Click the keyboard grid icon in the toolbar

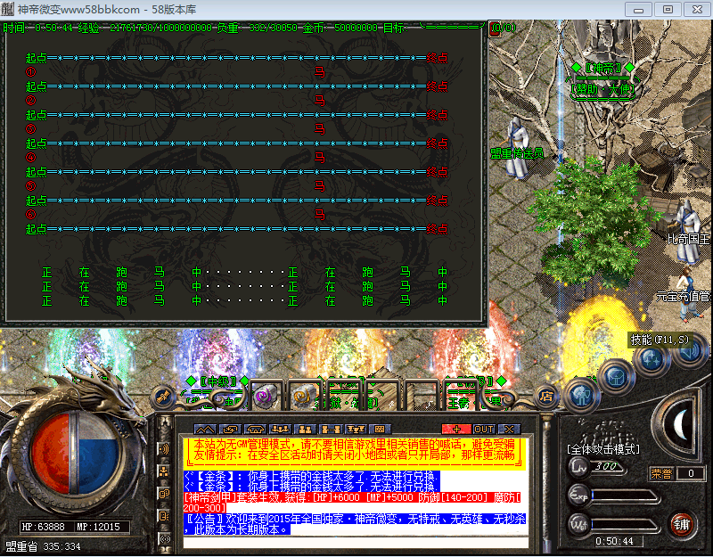click(381, 430)
